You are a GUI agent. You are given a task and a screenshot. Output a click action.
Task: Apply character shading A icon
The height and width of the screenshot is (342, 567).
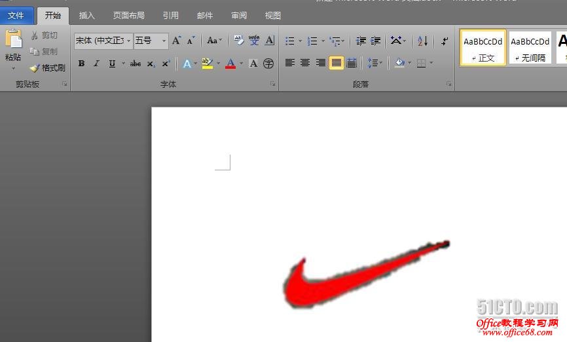[253, 64]
